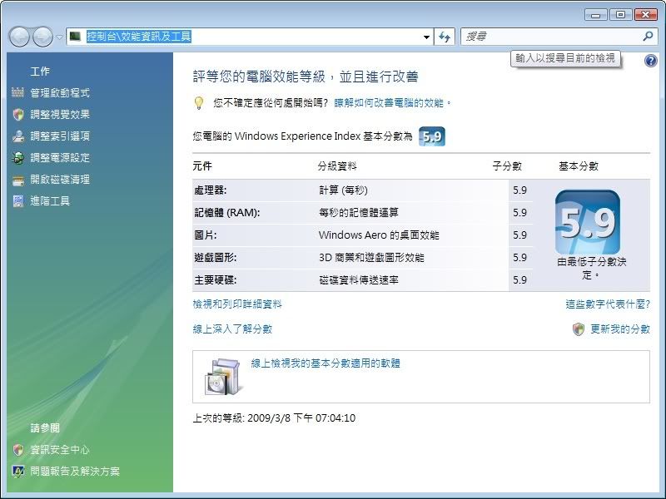Click the small 5.9 base score badge
This screenshot has width=666, height=499.
click(x=431, y=136)
